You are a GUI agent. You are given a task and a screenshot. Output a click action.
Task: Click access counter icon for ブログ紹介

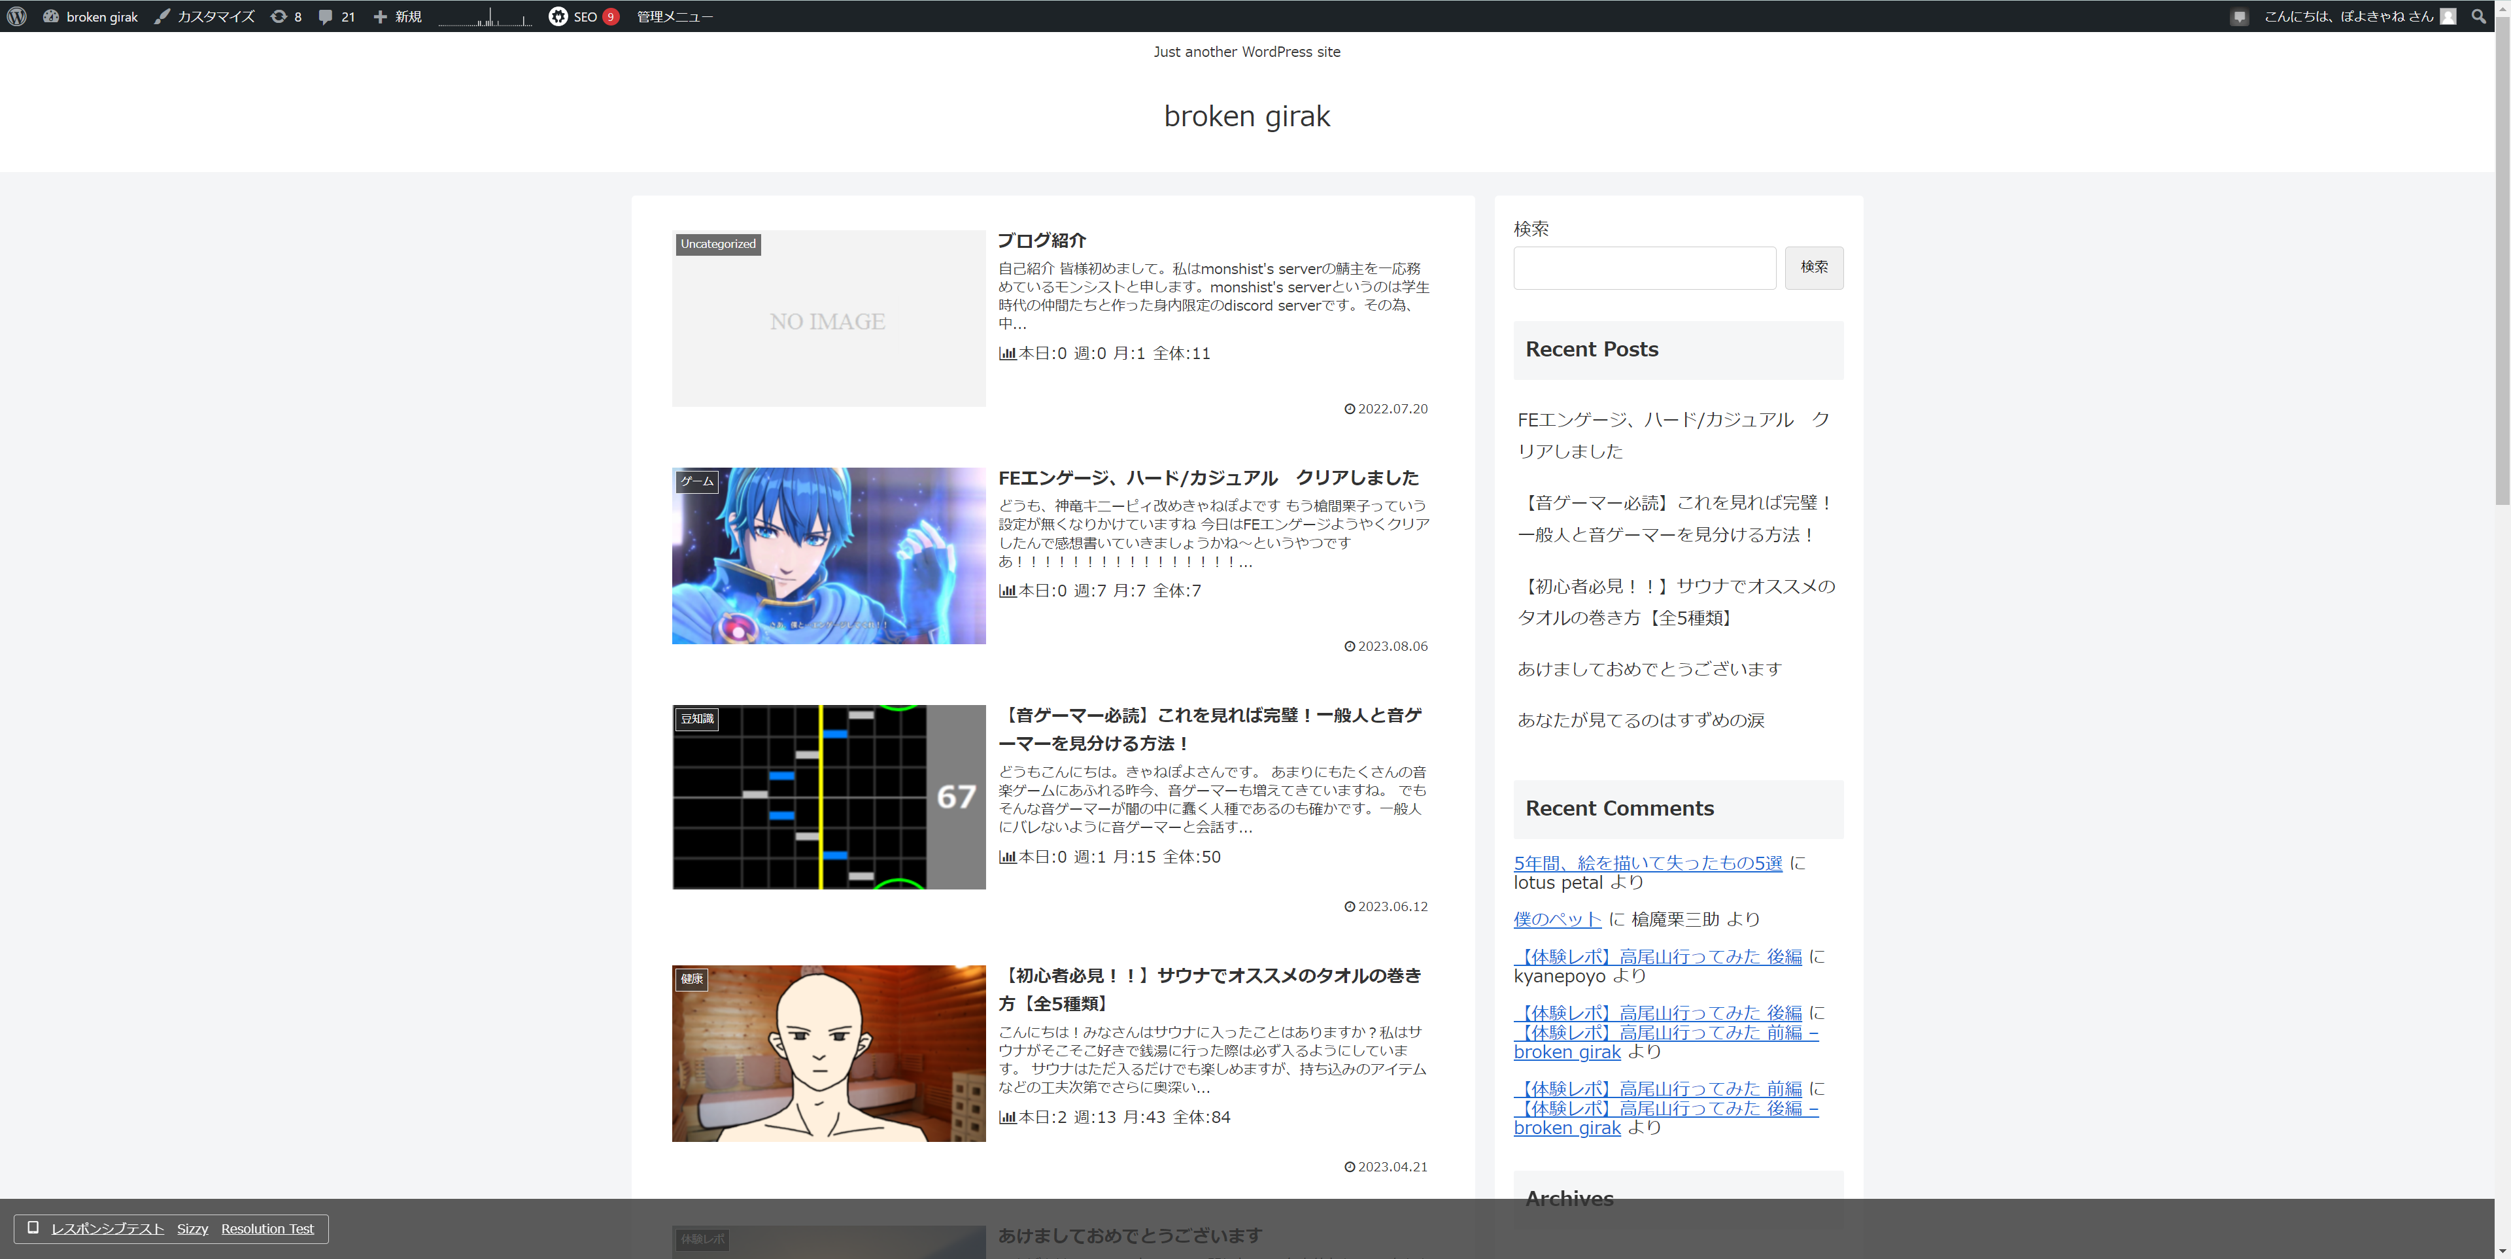tap(1007, 354)
